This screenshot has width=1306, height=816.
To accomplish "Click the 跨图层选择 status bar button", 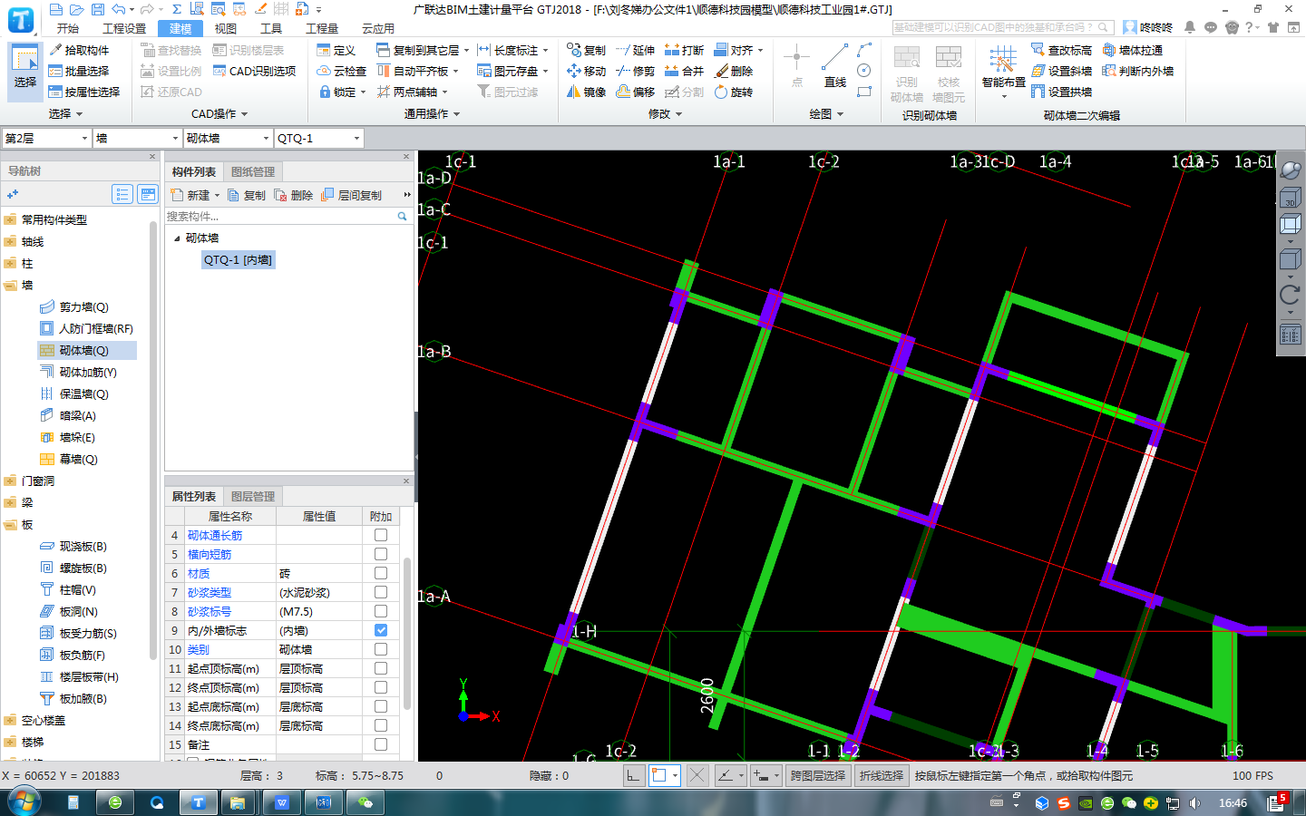I will coord(817,776).
